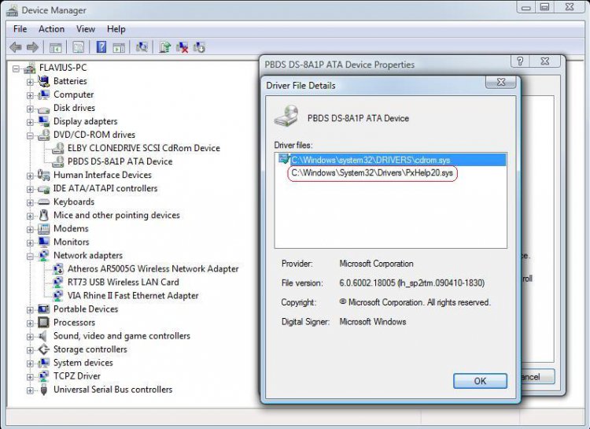
Task: Collapse the DVD/CD-ROM drives node
Action: coord(30,135)
